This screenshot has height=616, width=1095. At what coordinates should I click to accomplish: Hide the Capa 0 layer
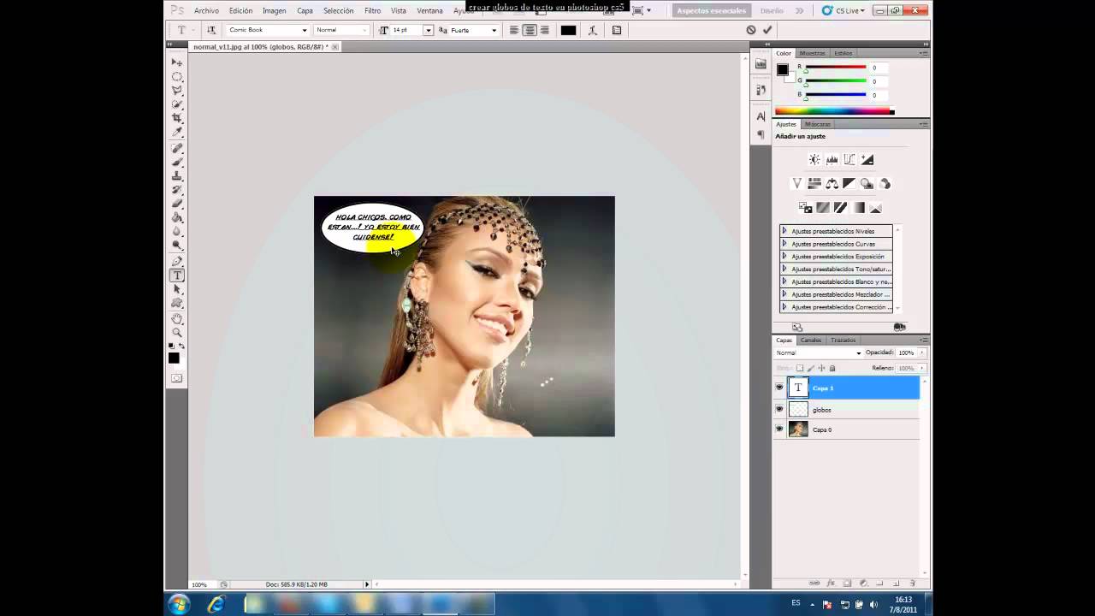pyautogui.click(x=779, y=429)
